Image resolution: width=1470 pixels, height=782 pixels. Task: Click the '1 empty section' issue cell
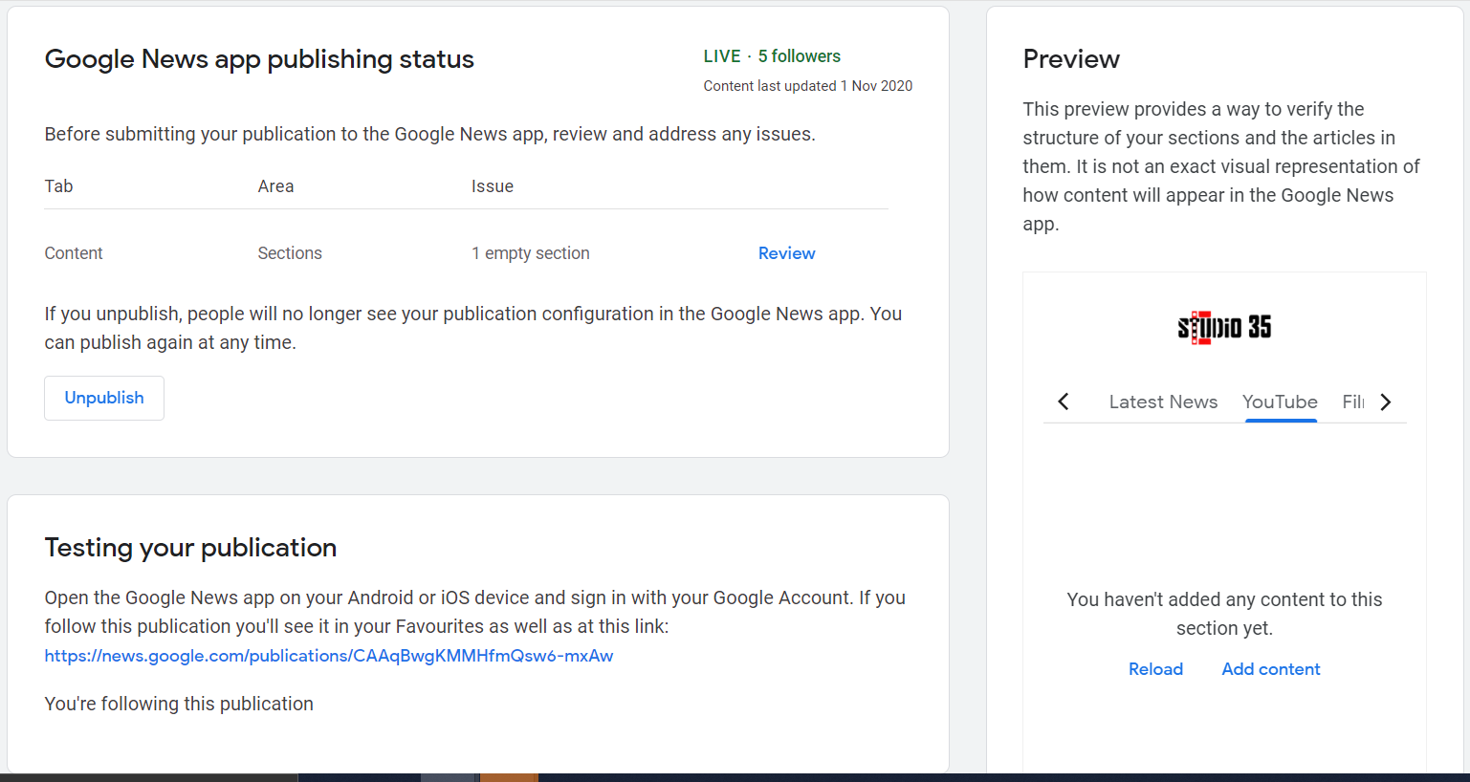(531, 253)
